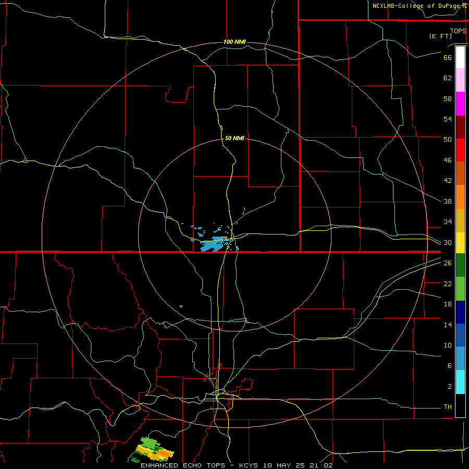Image resolution: width=469 pixels, height=469 pixels.
Task: Click the KCYS station identifier in caption
Action: [250, 465]
